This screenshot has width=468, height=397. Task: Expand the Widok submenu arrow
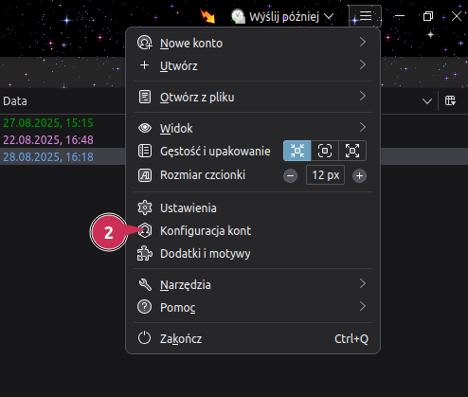363,127
